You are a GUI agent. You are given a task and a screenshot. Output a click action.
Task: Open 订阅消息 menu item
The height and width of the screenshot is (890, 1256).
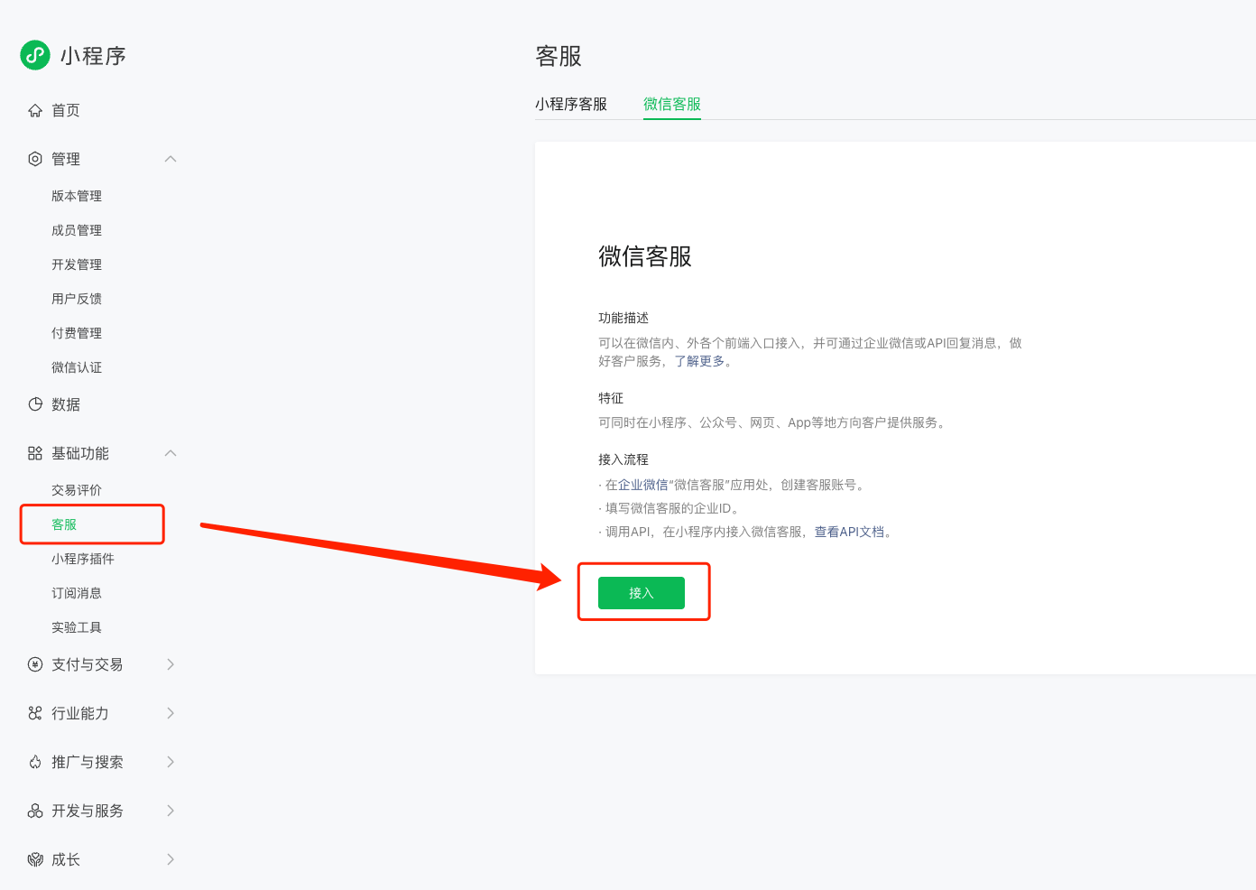point(77,593)
